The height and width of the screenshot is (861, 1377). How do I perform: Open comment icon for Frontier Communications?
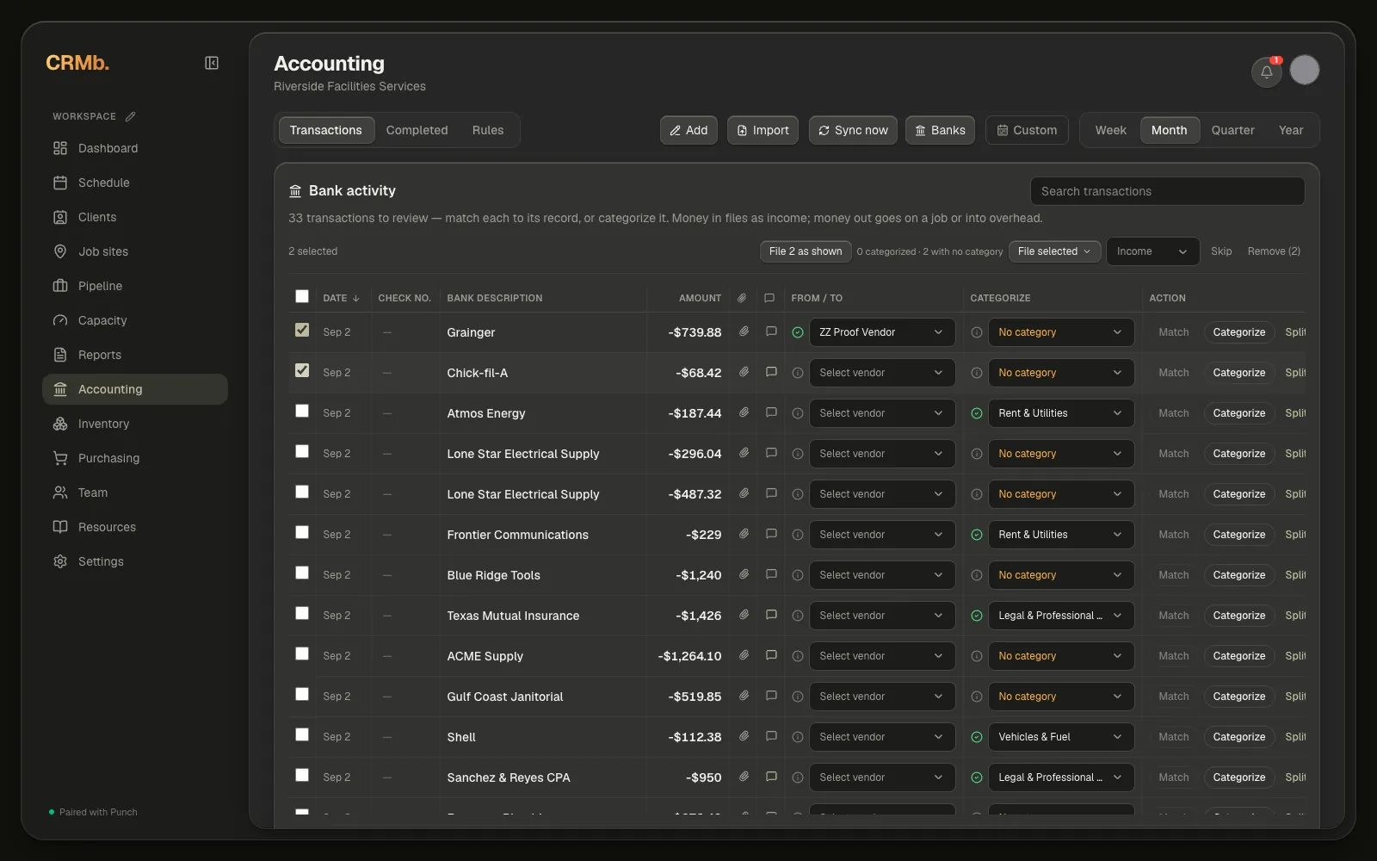(771, 534)
